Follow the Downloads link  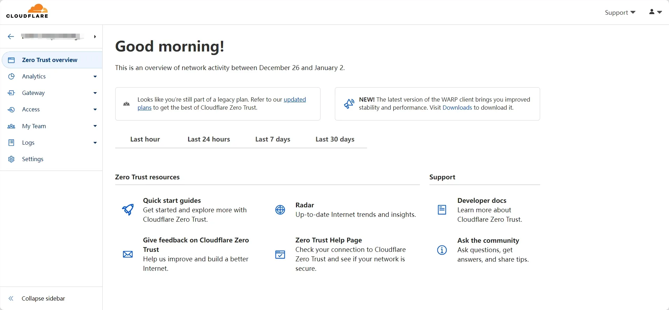tap(457, 108)
